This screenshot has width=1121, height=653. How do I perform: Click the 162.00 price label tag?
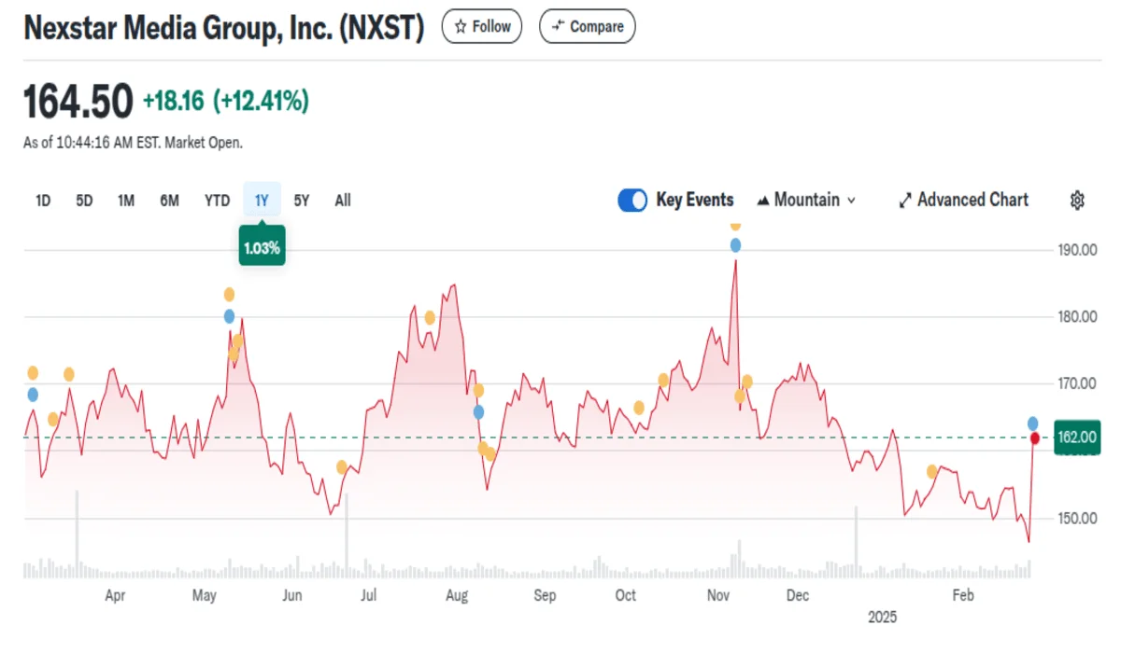(x=1075, y=438)
